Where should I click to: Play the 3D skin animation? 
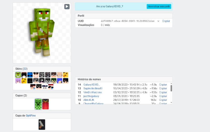[x=67, y=7]
